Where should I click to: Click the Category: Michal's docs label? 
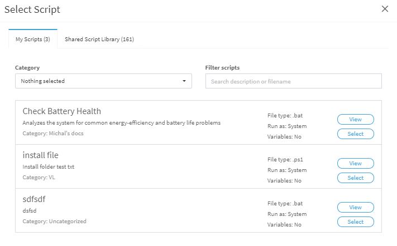click(53, 133)
